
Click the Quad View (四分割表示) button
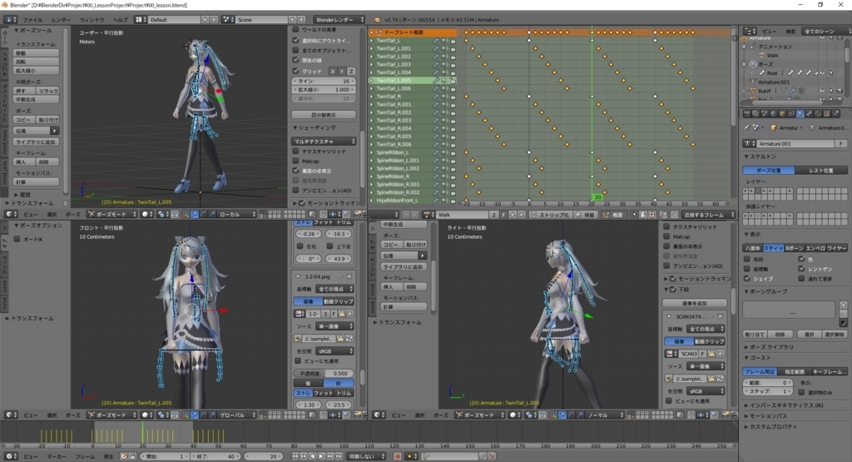(324, 115)
